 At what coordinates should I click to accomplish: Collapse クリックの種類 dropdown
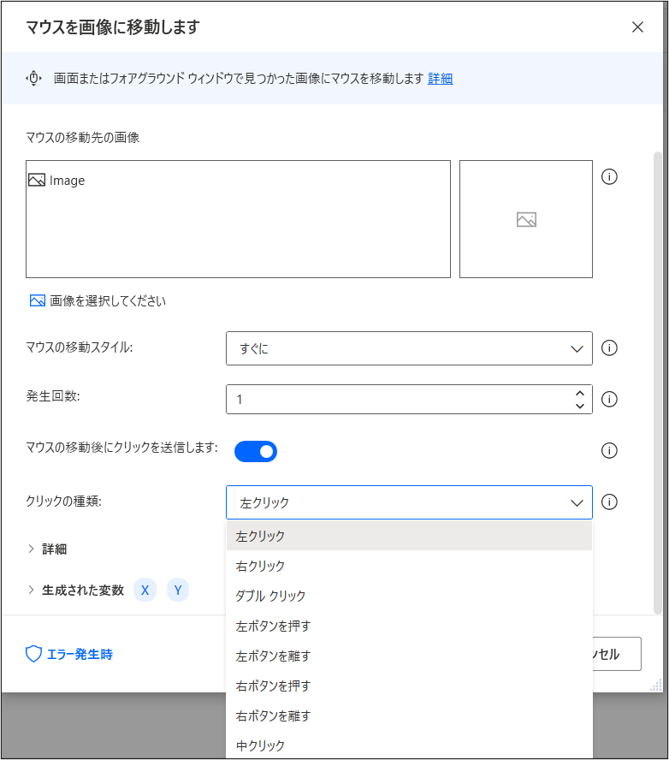point(409,502)
